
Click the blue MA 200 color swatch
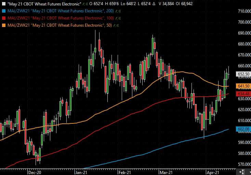(4, 11)
